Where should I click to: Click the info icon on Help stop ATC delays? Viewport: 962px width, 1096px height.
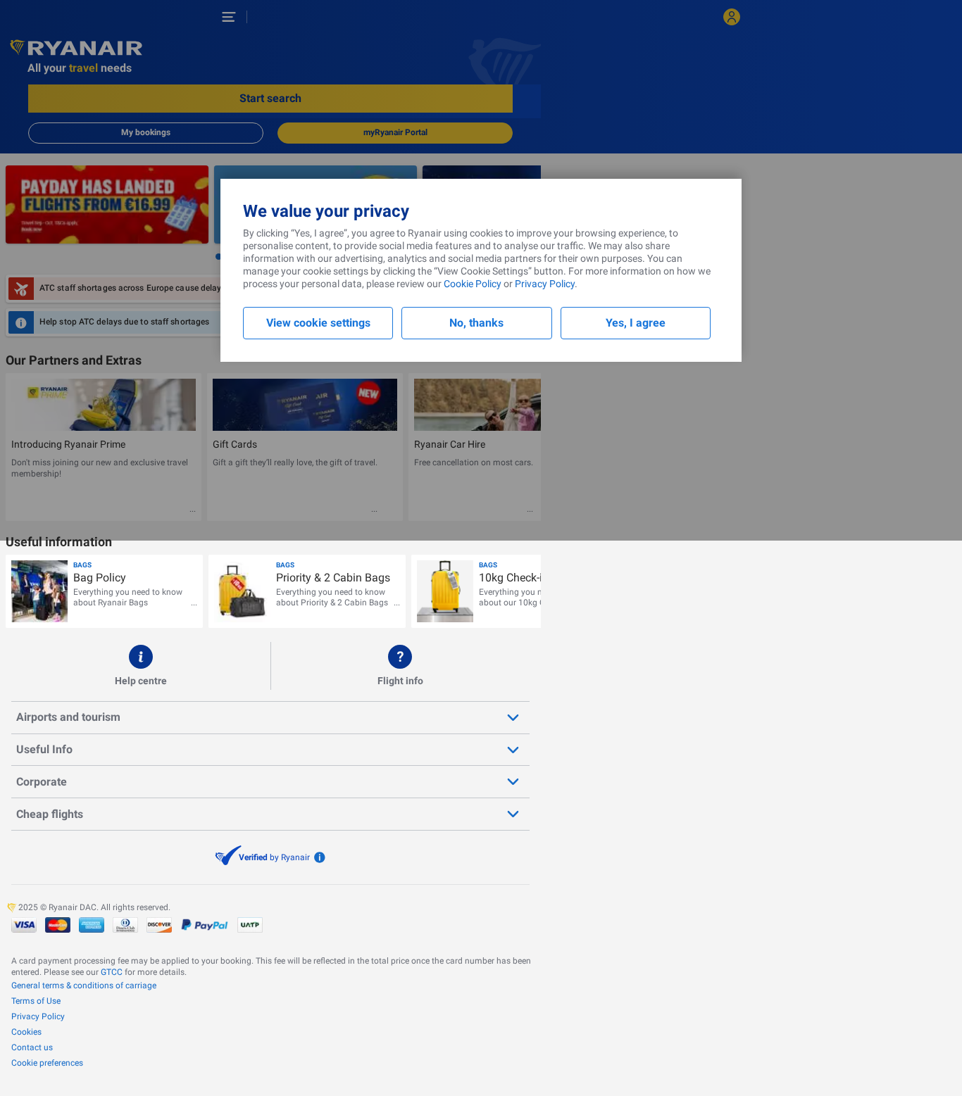21,322
